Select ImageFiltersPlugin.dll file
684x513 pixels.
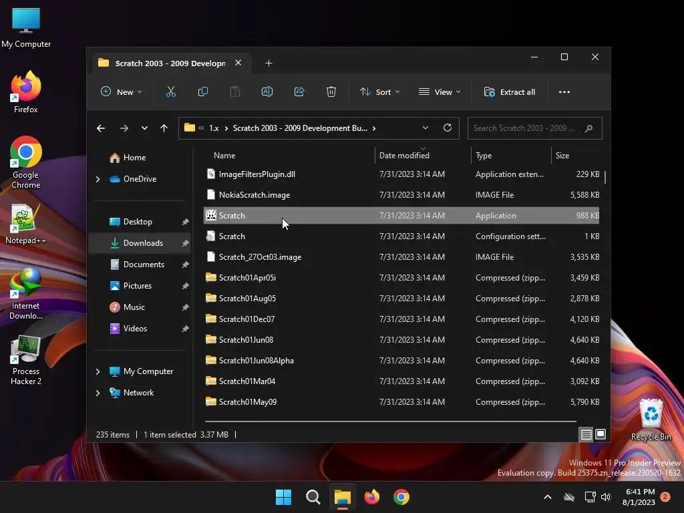tap(401, 174)
